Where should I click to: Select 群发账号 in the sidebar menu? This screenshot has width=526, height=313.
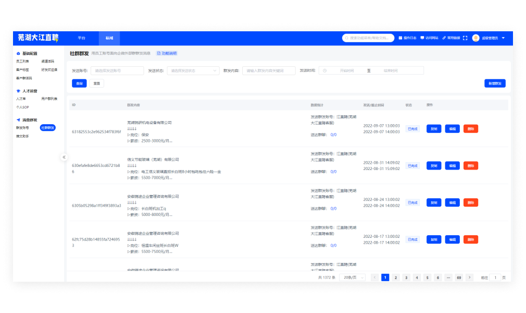(22, 128)
